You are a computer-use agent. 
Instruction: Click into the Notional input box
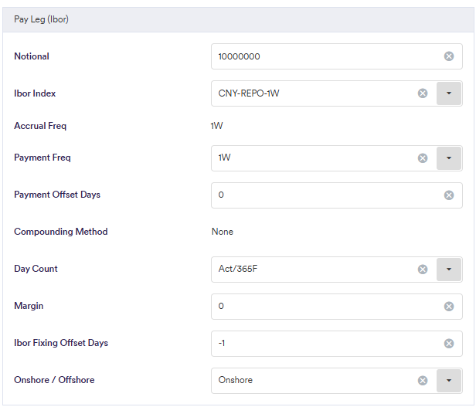point(325,56)
